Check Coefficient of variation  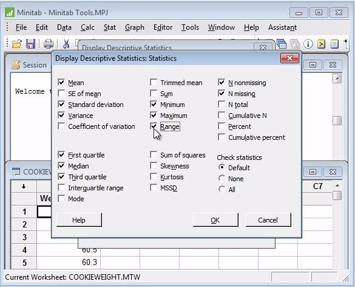pos(61,126)
